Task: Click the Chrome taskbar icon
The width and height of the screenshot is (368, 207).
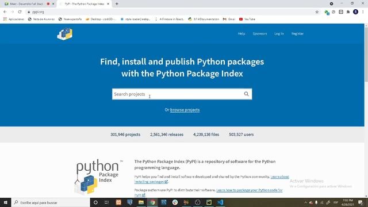Action: tap(152, 202)
